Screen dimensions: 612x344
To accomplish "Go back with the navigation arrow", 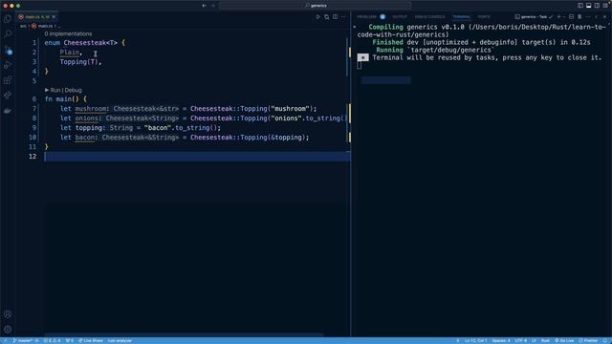I will point(204,6).
